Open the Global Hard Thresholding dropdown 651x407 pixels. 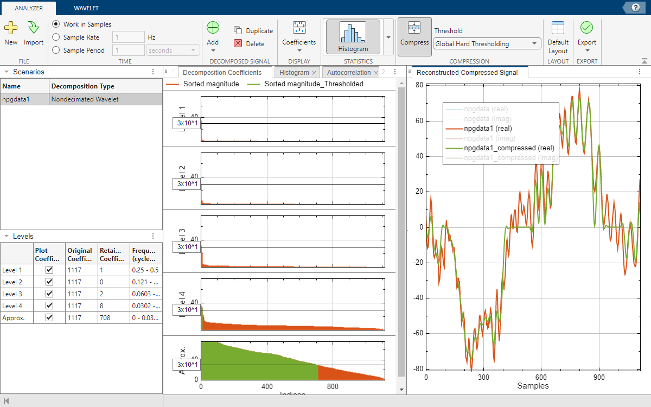pos(487,44)
